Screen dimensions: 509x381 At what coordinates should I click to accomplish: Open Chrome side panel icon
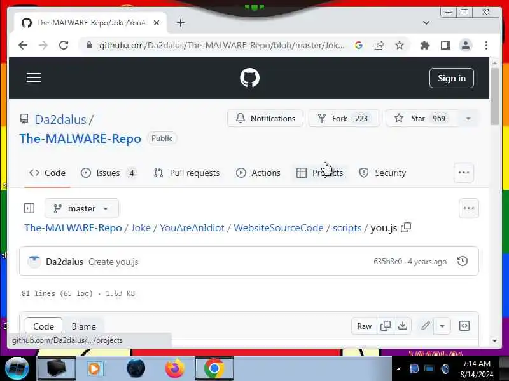coord(445,45)
